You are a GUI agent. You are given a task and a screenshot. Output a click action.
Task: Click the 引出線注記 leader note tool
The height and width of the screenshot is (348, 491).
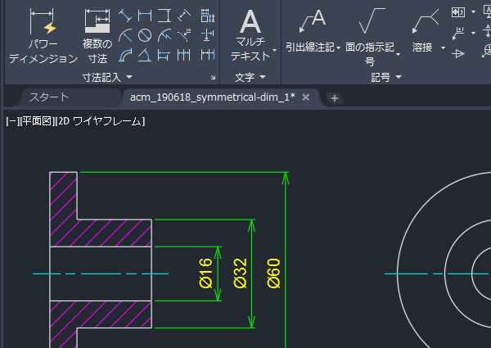[311, 31]
